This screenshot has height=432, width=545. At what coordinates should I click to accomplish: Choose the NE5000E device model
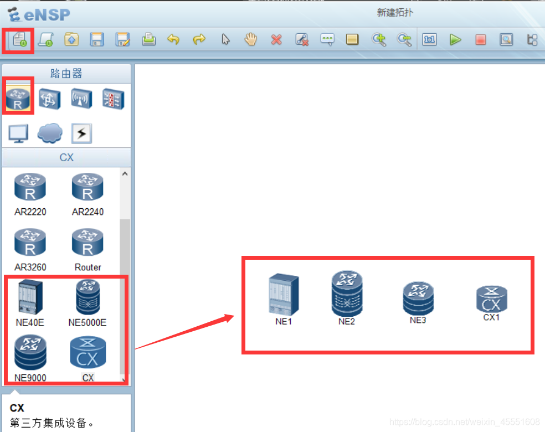pyautogui.click(x=88, y=304)
